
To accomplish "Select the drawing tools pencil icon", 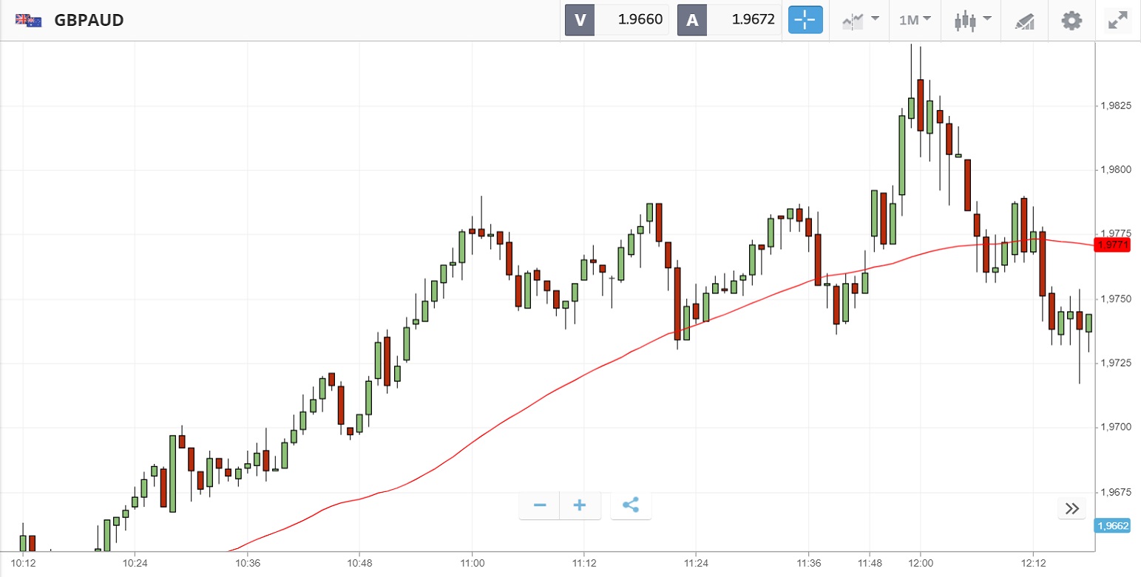I will pyautogui.click(x=1024, y=20).
